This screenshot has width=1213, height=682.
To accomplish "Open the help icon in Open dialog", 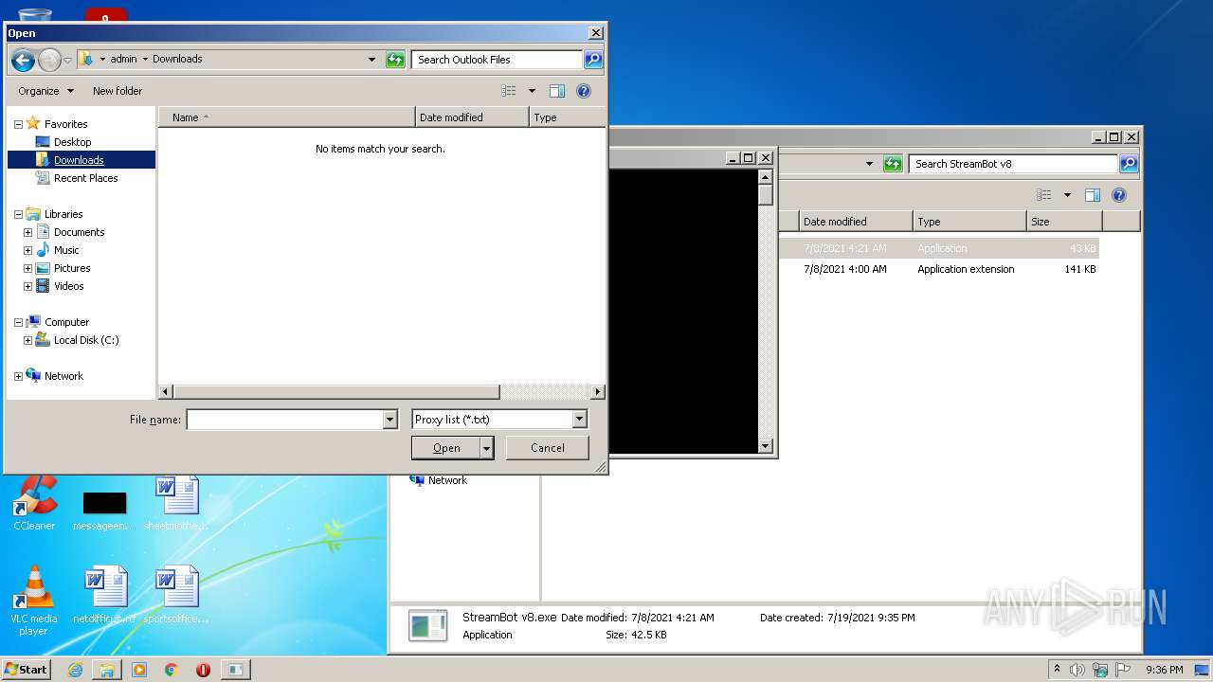I will tap(584, 91).
